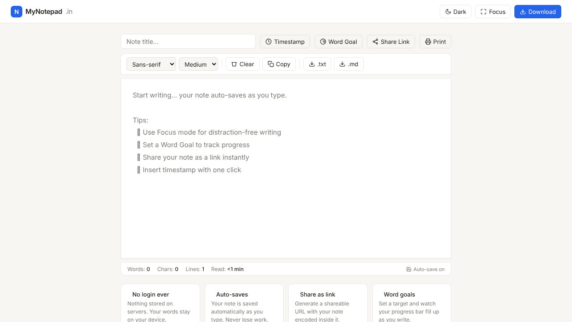This screenshot has width=572, height=322.
Task: Click the blue N logo icon
Action: (17, 12)
